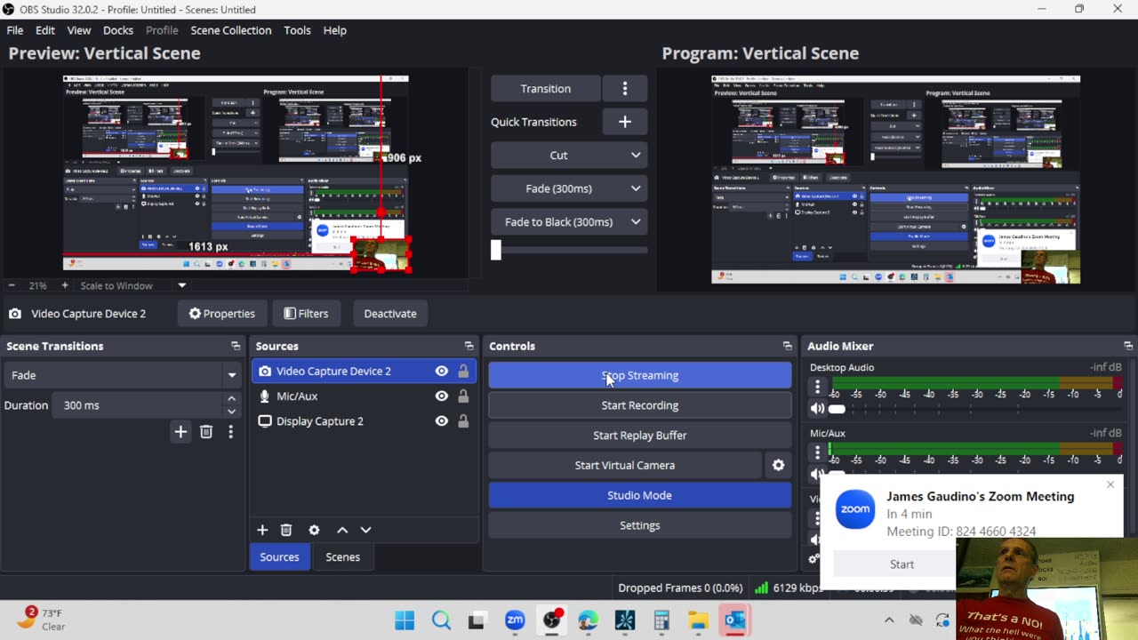This screenshot has height=640, width=1138.
Task: Open Calculator from the taskbar
Action: tap(661, 620)
